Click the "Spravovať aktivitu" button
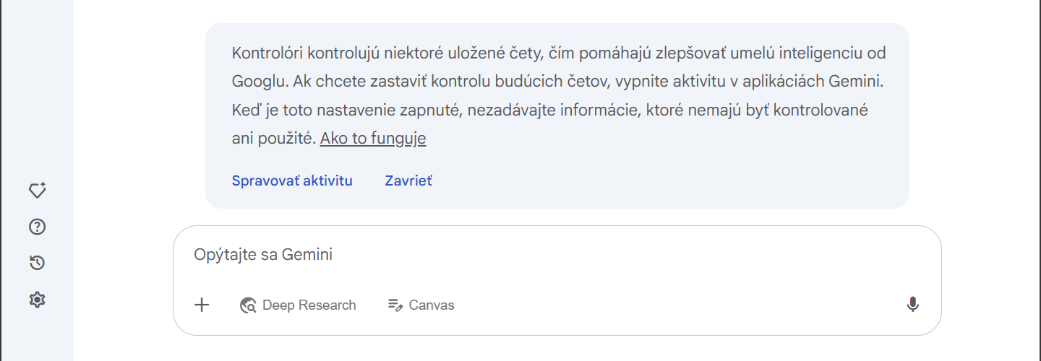 click(x=292, y=180)
